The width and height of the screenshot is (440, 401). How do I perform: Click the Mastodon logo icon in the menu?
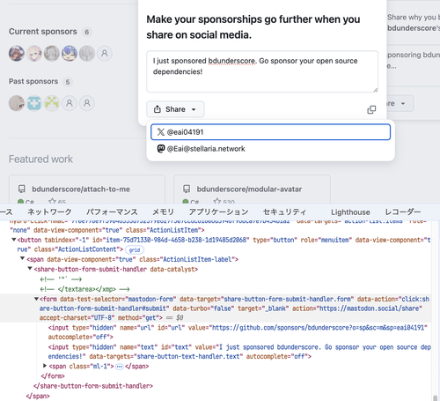point(161,149)
